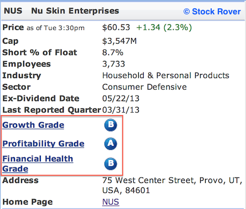Select the NUS ticker symbol in header
246x209 pixels.
(13, 11)
